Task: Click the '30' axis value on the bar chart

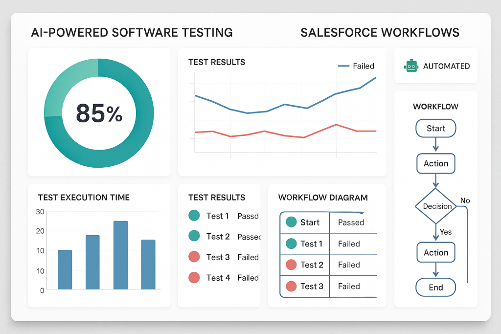Action: pos(40,212)
